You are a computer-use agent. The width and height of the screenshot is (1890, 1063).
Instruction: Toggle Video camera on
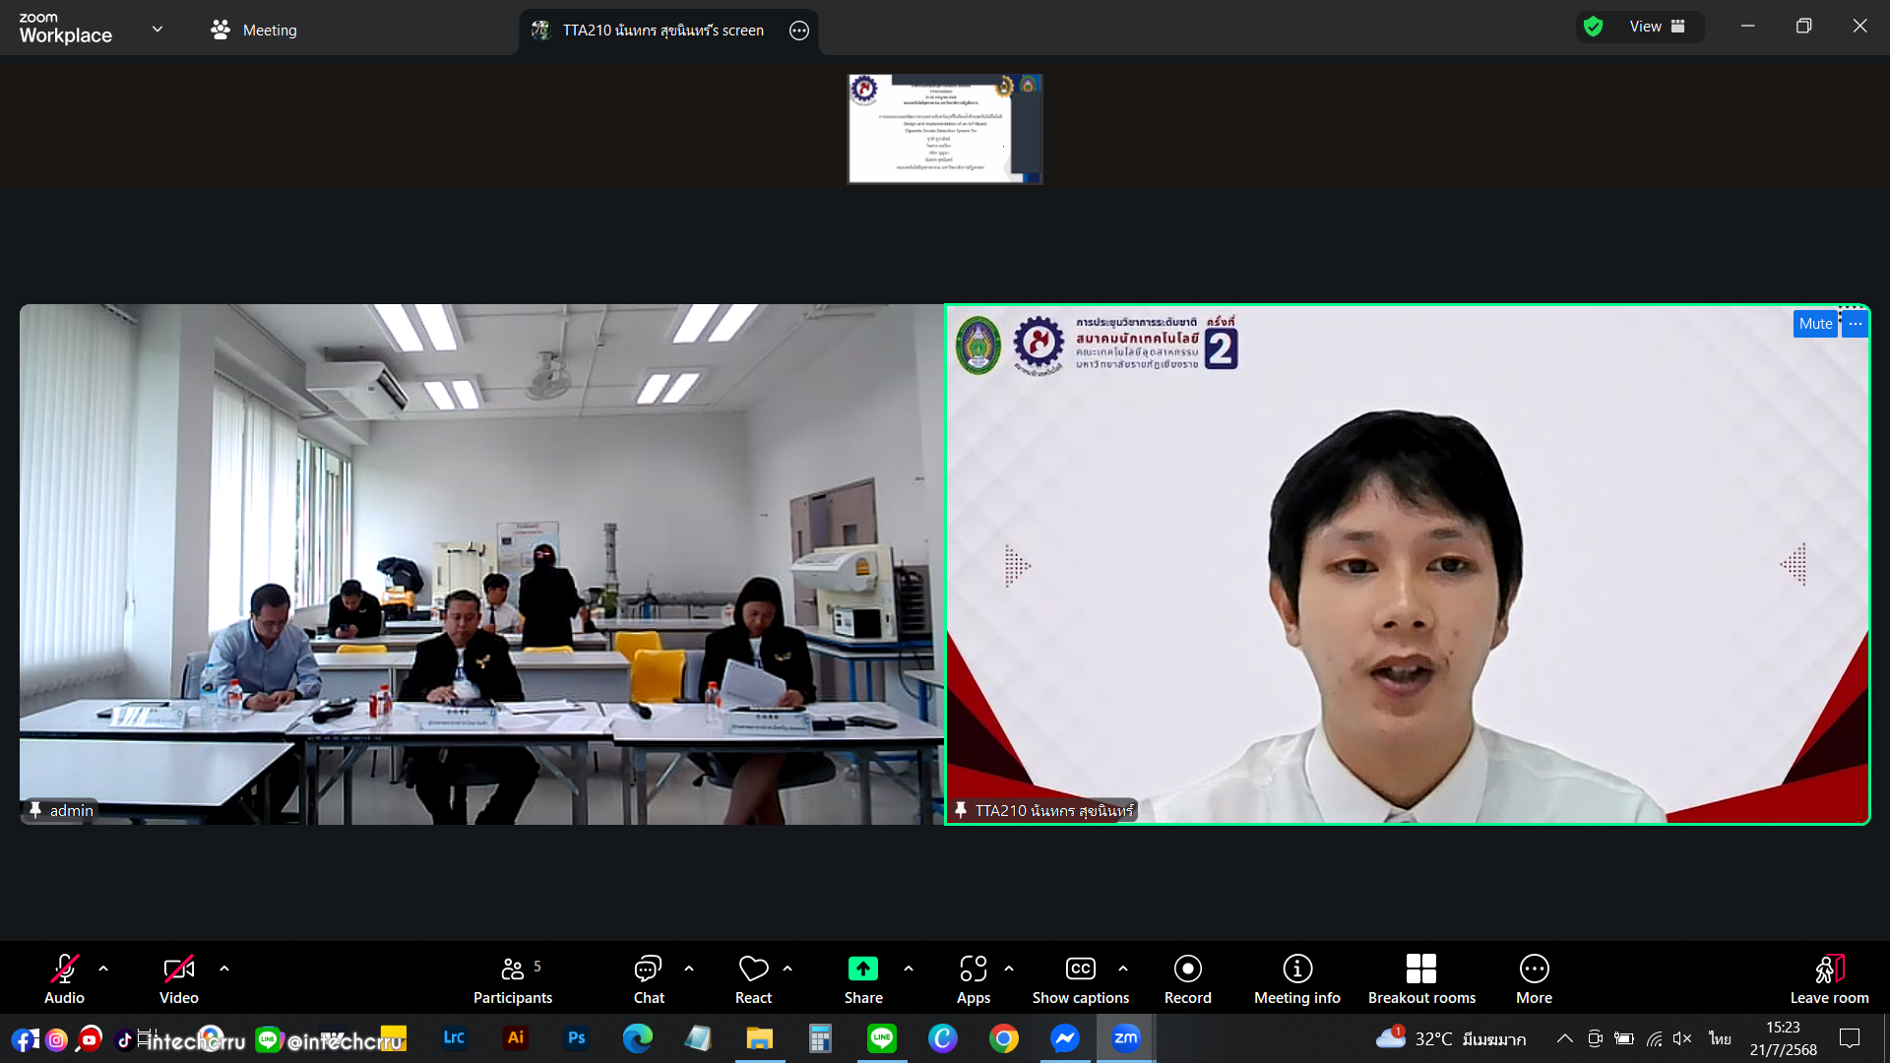[x=178, y=980]
